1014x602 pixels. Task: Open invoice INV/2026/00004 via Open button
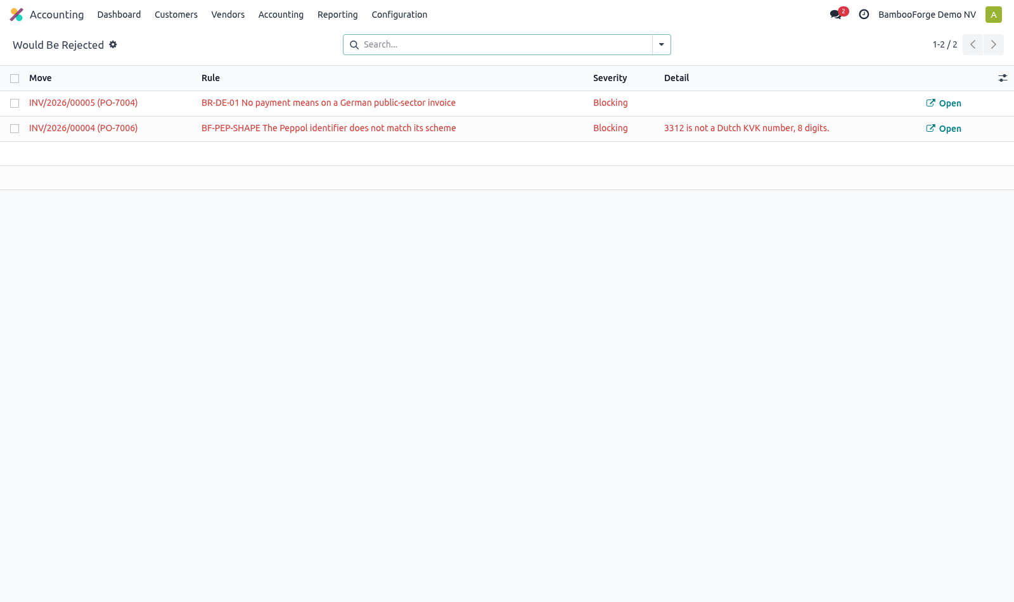[944, 129]
